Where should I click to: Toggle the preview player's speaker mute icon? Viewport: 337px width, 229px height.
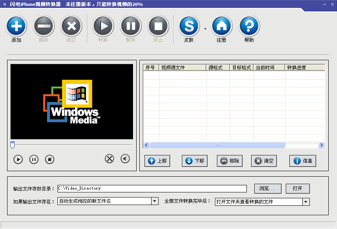click(125, 159)
